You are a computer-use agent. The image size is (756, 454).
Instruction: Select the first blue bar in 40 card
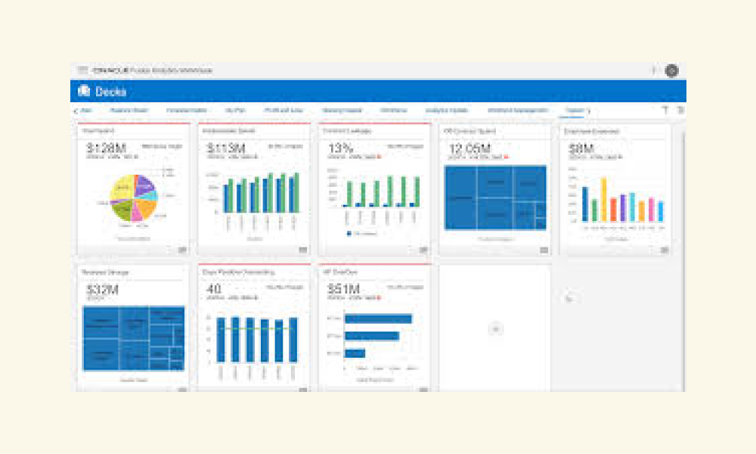click(221, 340)
